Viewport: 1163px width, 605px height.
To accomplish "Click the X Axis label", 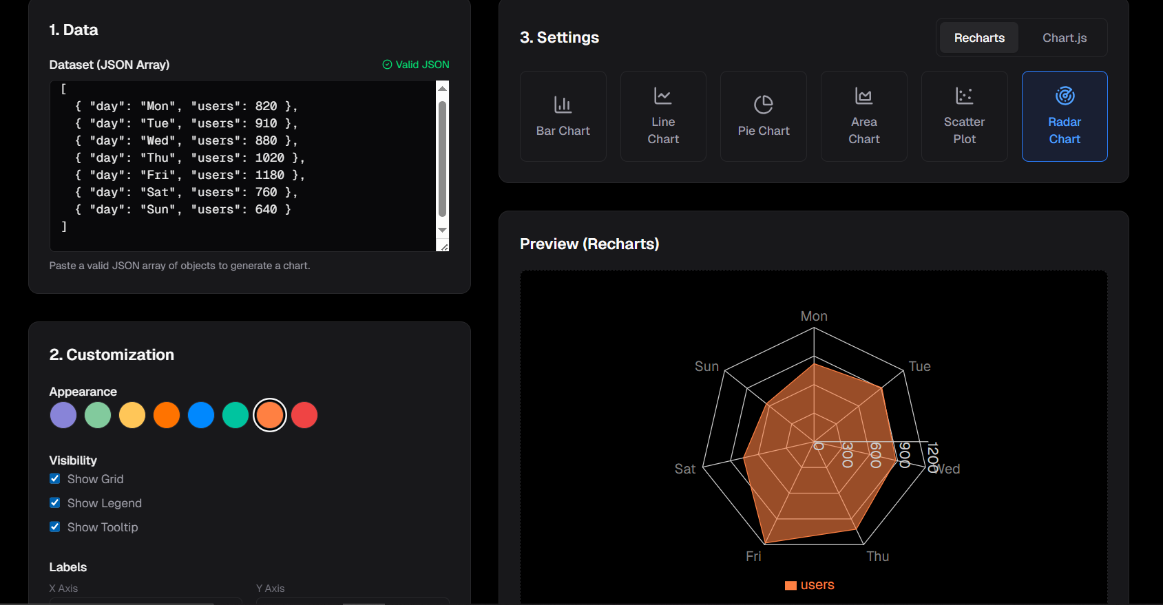I will [63, 588].
